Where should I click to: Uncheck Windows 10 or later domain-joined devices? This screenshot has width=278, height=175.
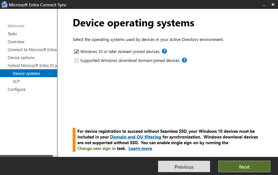click(76, 52)
